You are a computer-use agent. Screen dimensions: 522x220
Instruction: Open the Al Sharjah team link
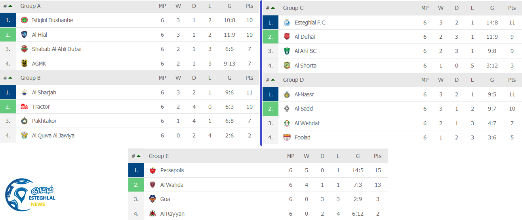[44, 92]
